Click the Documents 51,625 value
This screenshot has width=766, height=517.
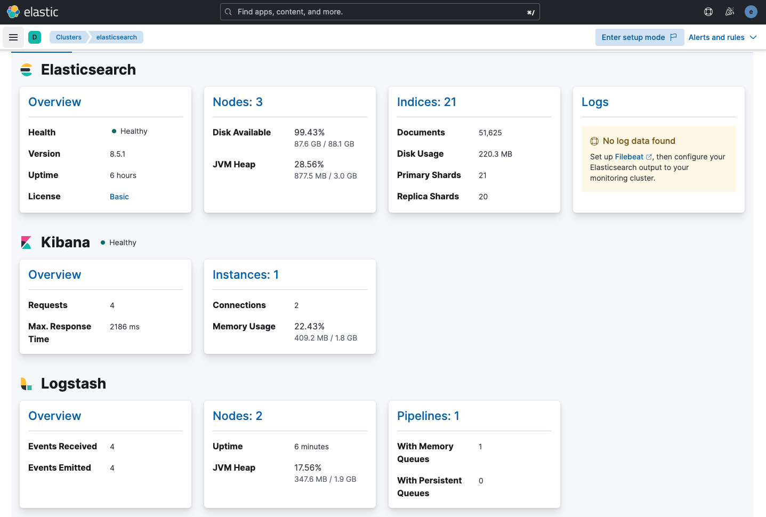(x=490, y=133)
